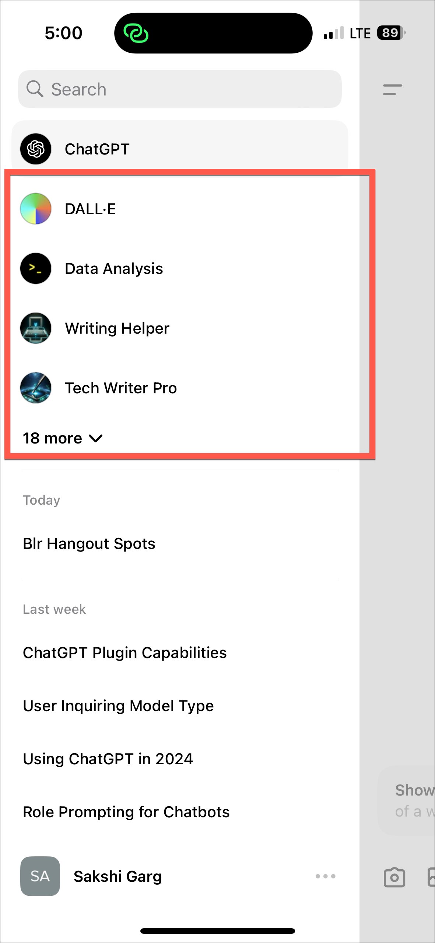Tap the Dynamic Island link icon
This screenshot has height=943, width=435.
pyautogui.click(x=136, y=33)
